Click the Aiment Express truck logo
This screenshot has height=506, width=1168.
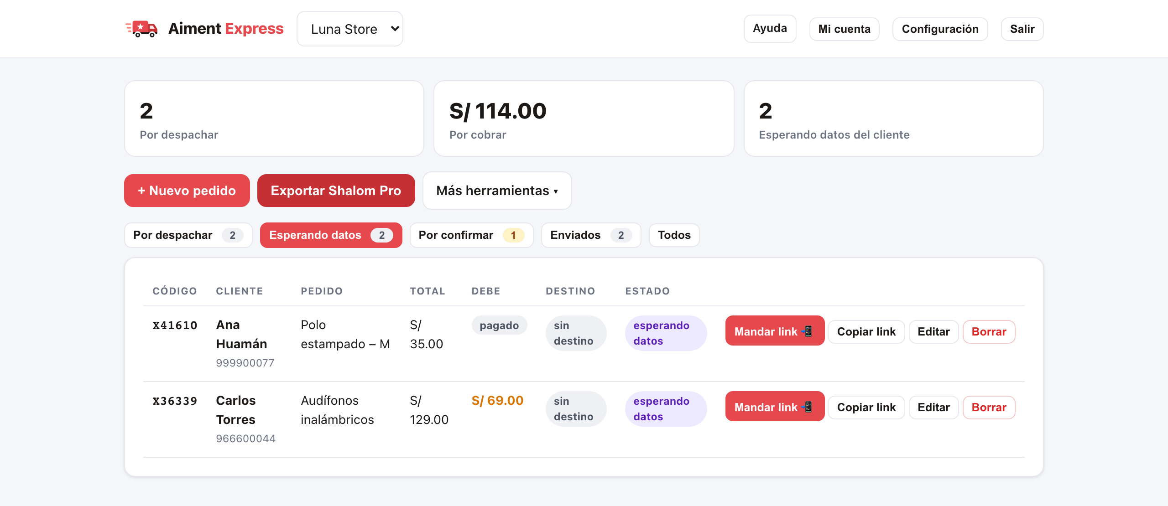141,29
